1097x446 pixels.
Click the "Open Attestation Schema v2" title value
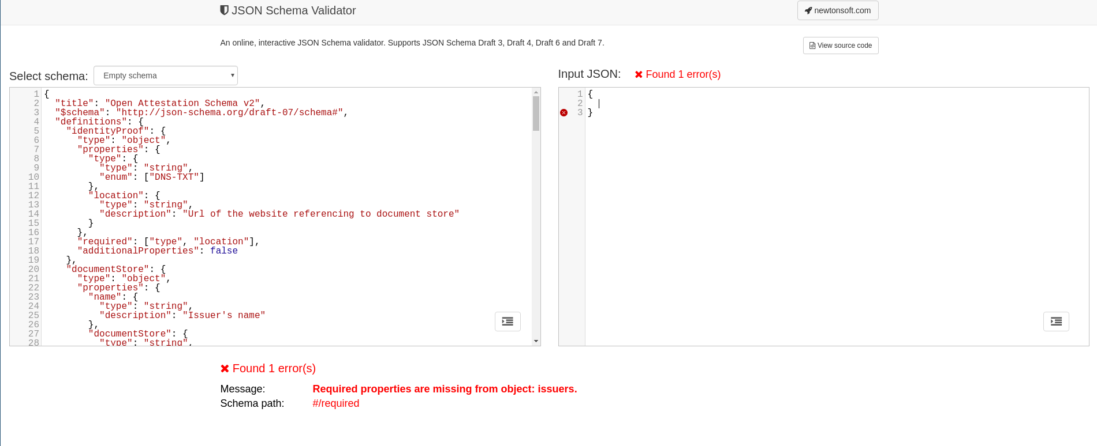pyautogui.click(x=182, y=103)
